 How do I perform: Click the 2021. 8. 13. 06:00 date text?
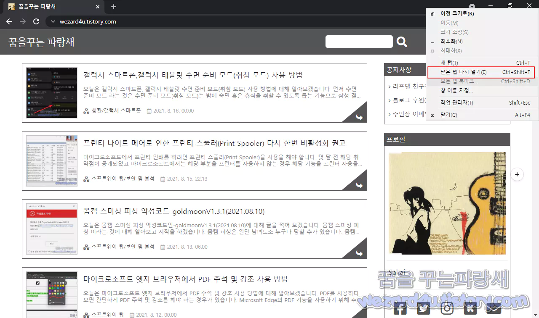pyautogui.click(x=187, y=247)
